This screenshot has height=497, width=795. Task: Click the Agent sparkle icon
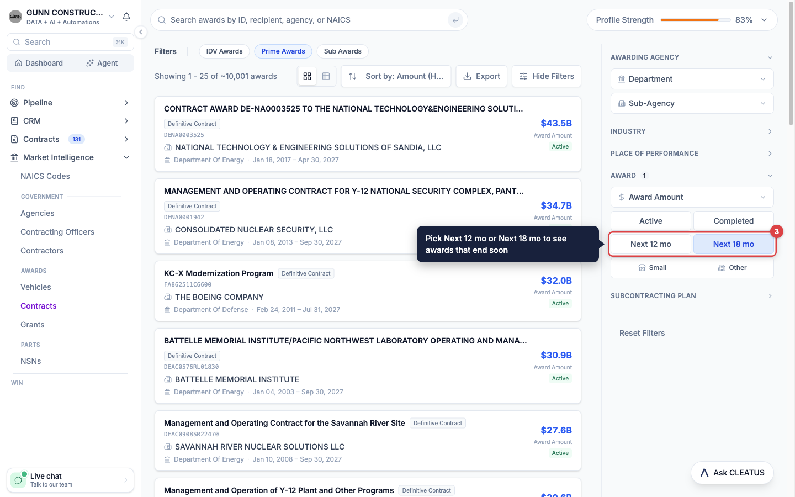[90, 63]
